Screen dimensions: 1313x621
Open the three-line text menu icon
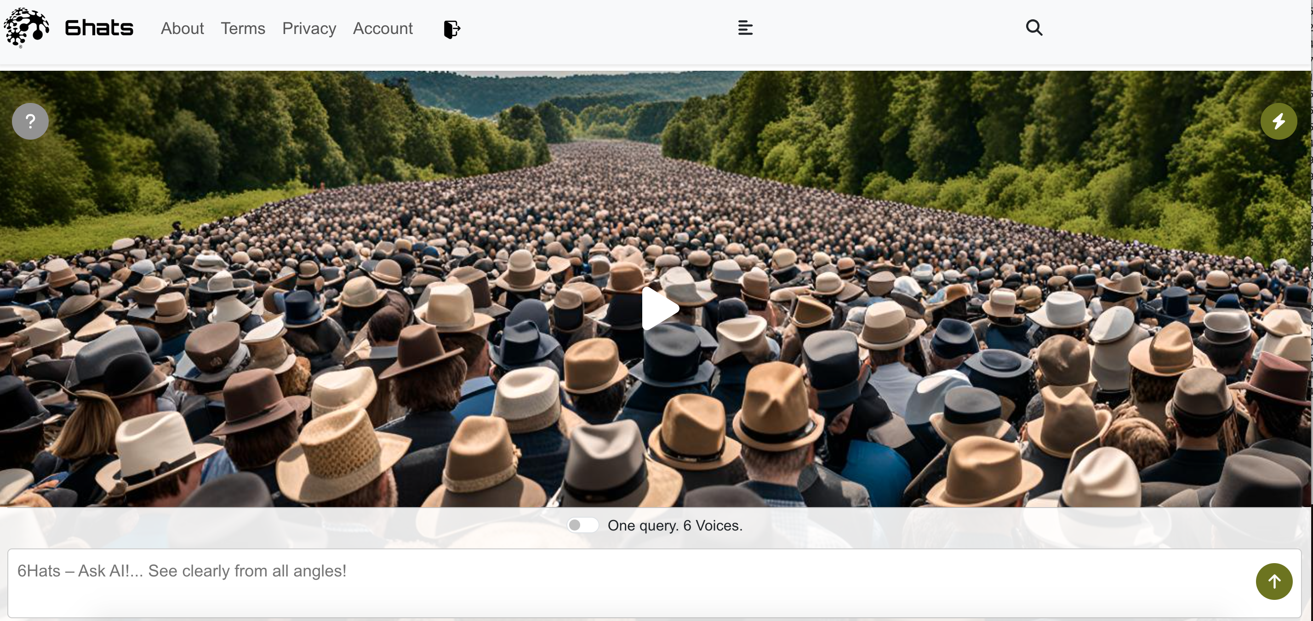[745, 28]
